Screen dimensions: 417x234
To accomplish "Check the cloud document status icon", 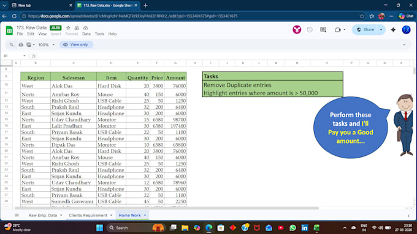I will pos(86,28).
